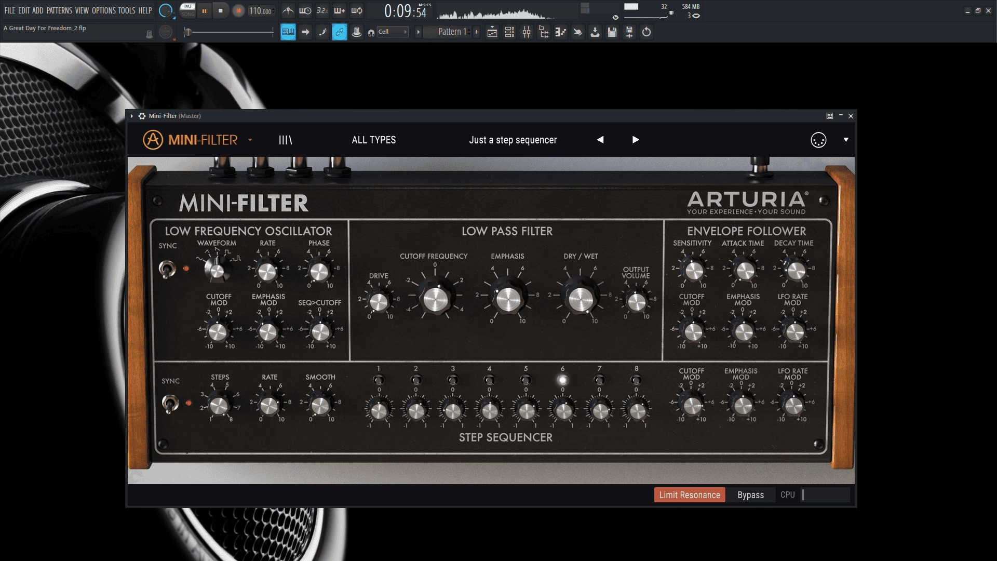Stop playback in transport

pyautogui.click(x=221, y=11)
